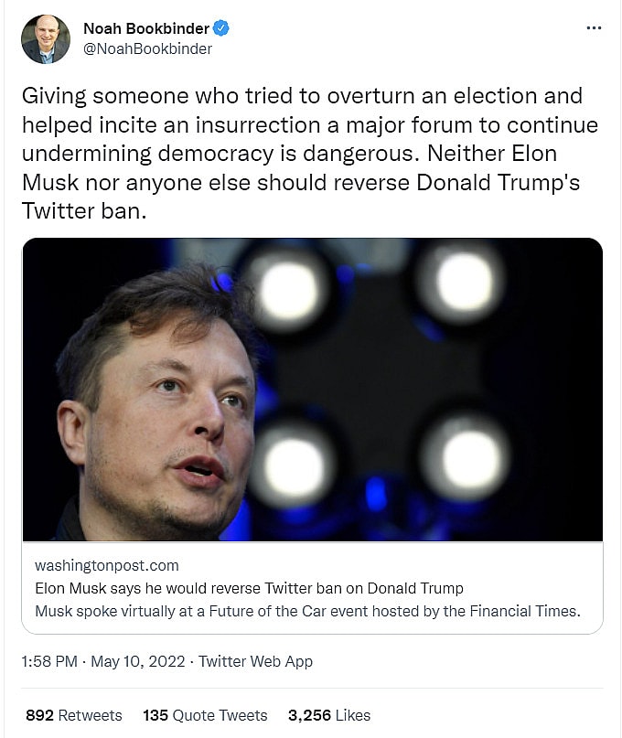Click the blue verified badge
Image resolution: width=622 pixels, height=738 pixels.
click(x=220, y=28)
